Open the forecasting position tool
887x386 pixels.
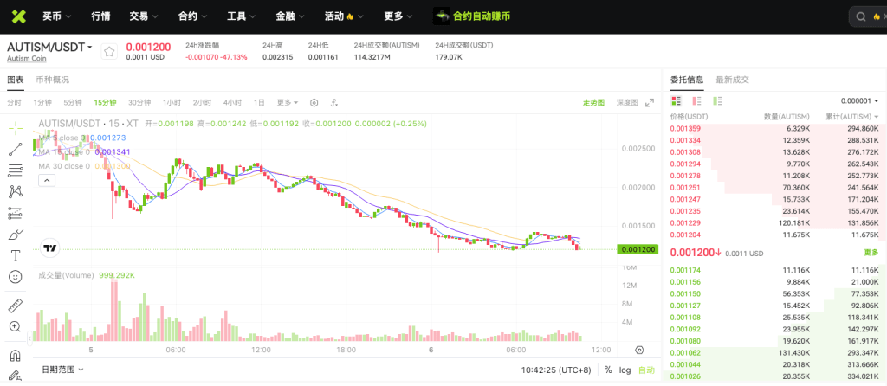coord(16,213)
